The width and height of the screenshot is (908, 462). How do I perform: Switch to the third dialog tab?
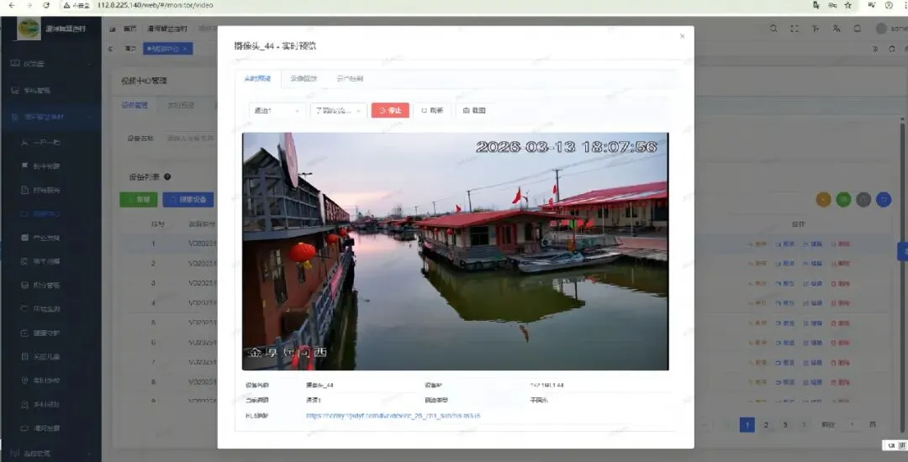pos(350,79)
